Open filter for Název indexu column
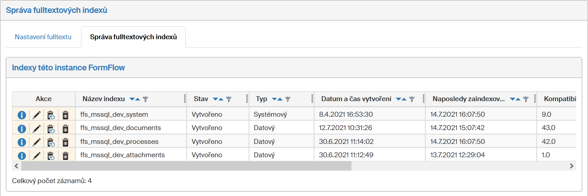 click(145, 99)
